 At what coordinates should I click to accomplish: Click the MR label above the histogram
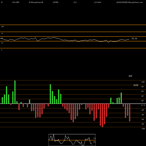[130, 76]
